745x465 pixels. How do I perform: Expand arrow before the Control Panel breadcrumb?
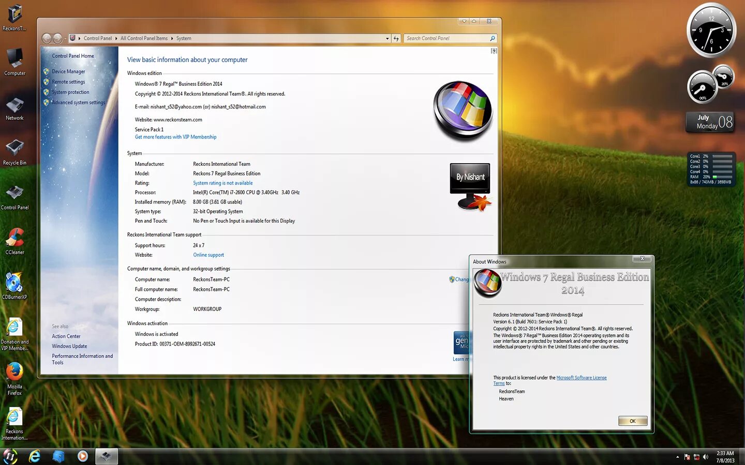79,38
